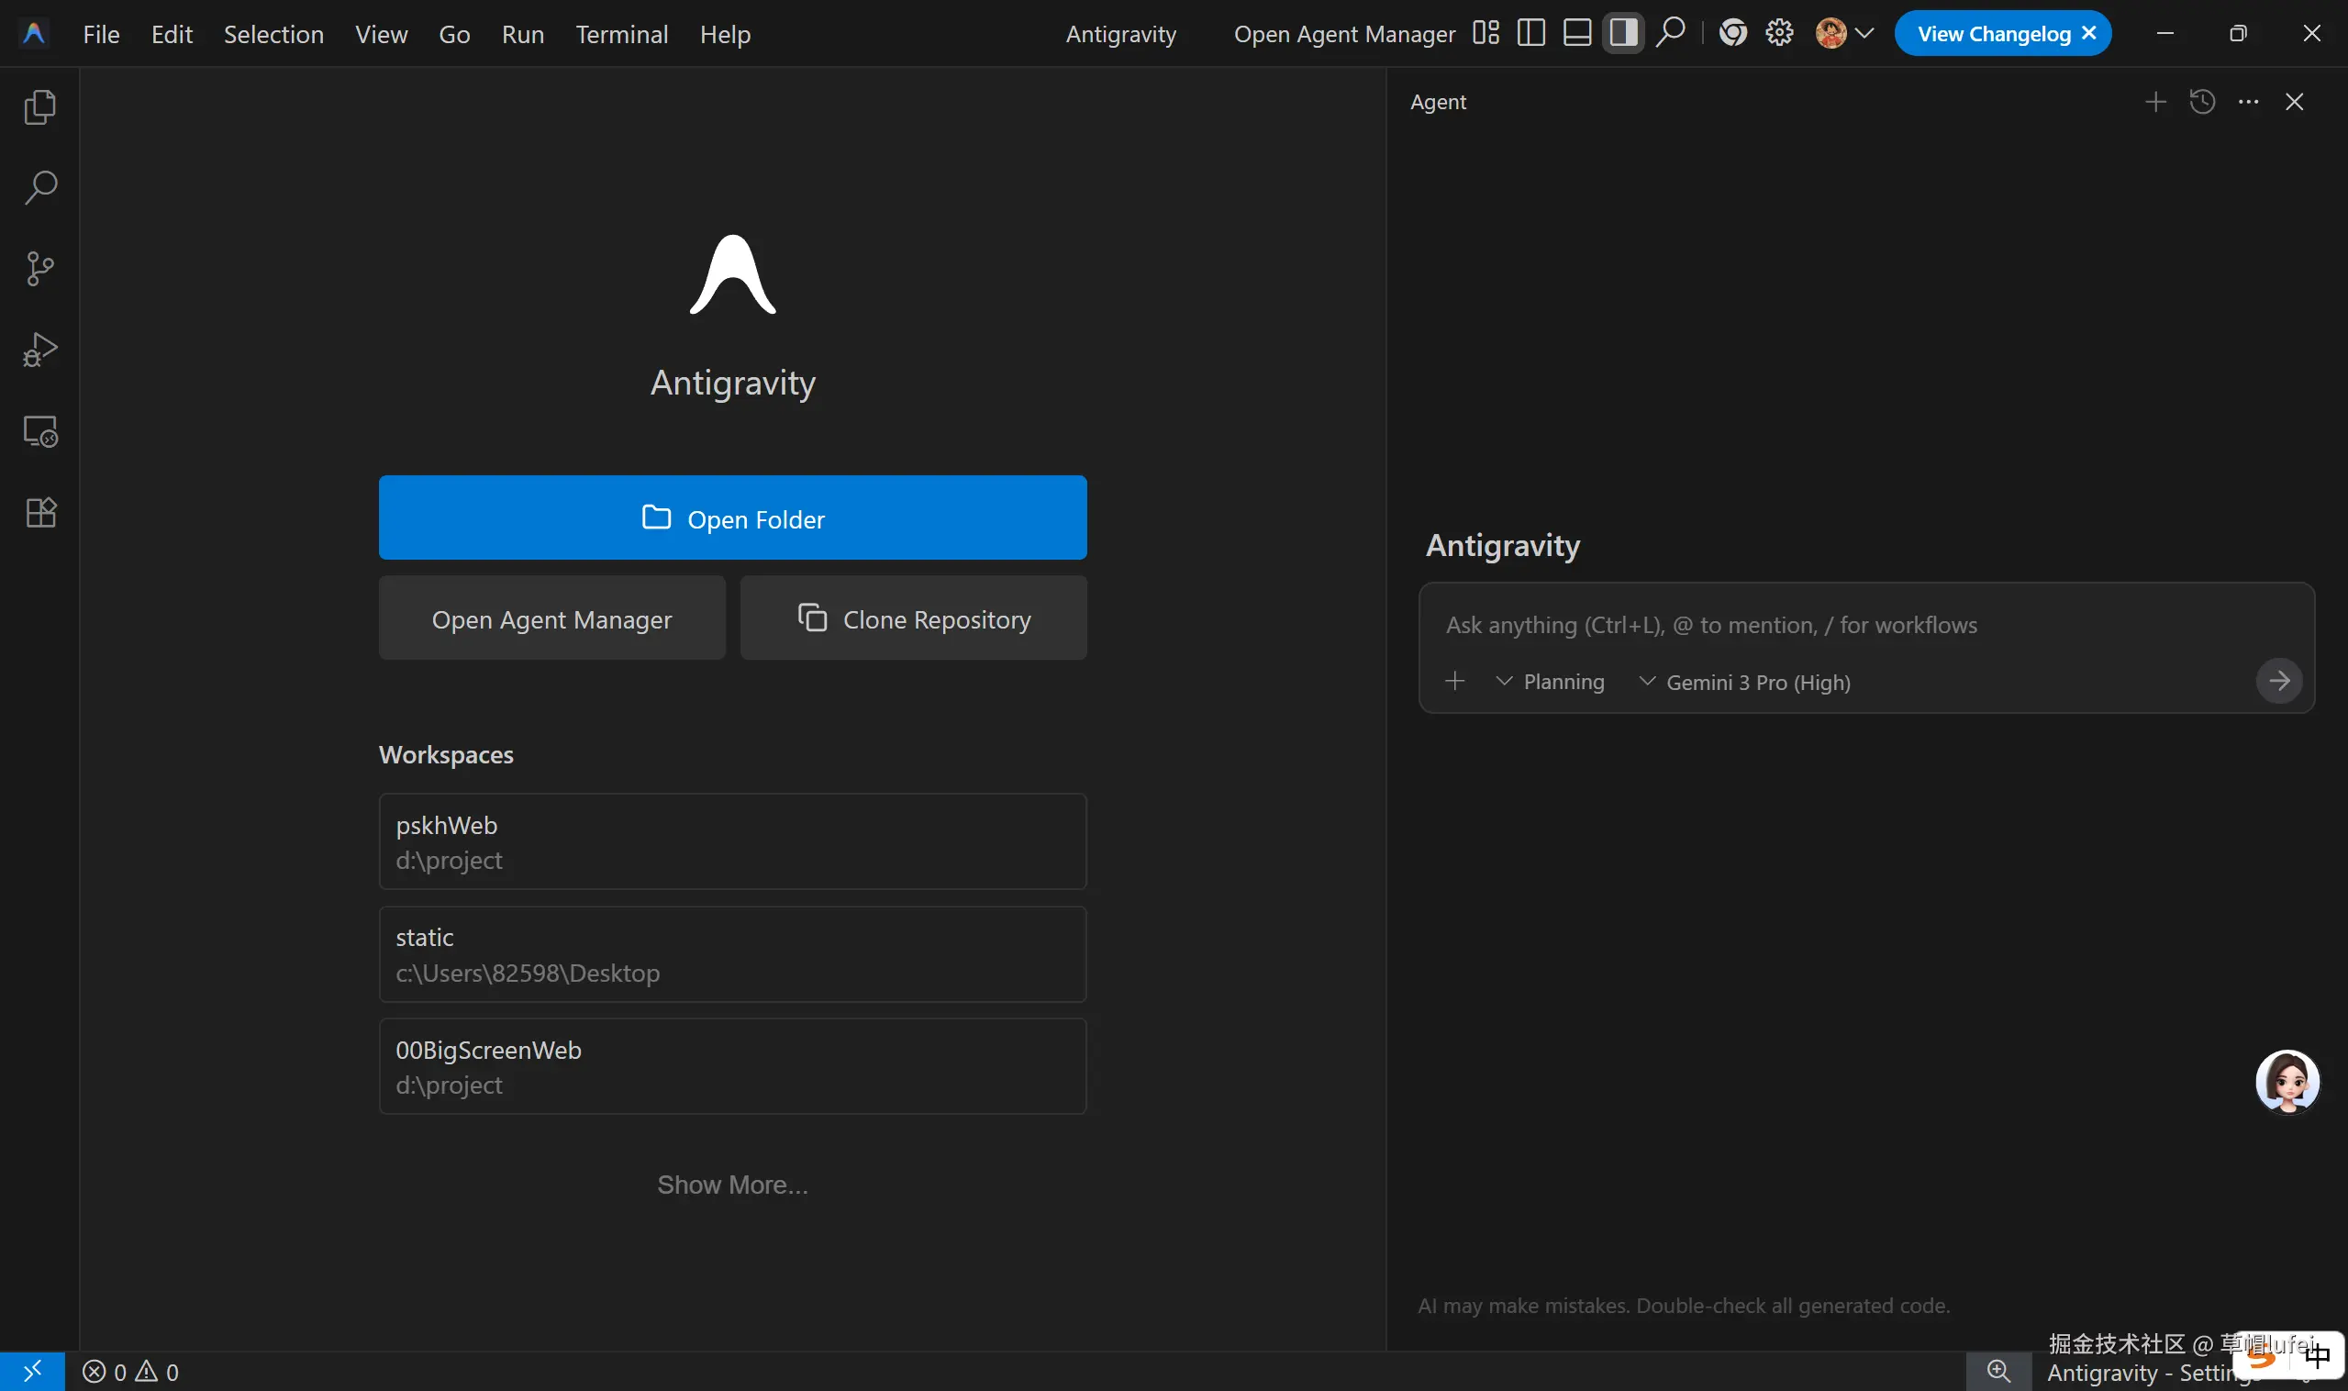Click the title bar search magnifier icon
The width and height of the screenshot is (2348, 1391).
pyautogui.click(x=1670, y=34)
